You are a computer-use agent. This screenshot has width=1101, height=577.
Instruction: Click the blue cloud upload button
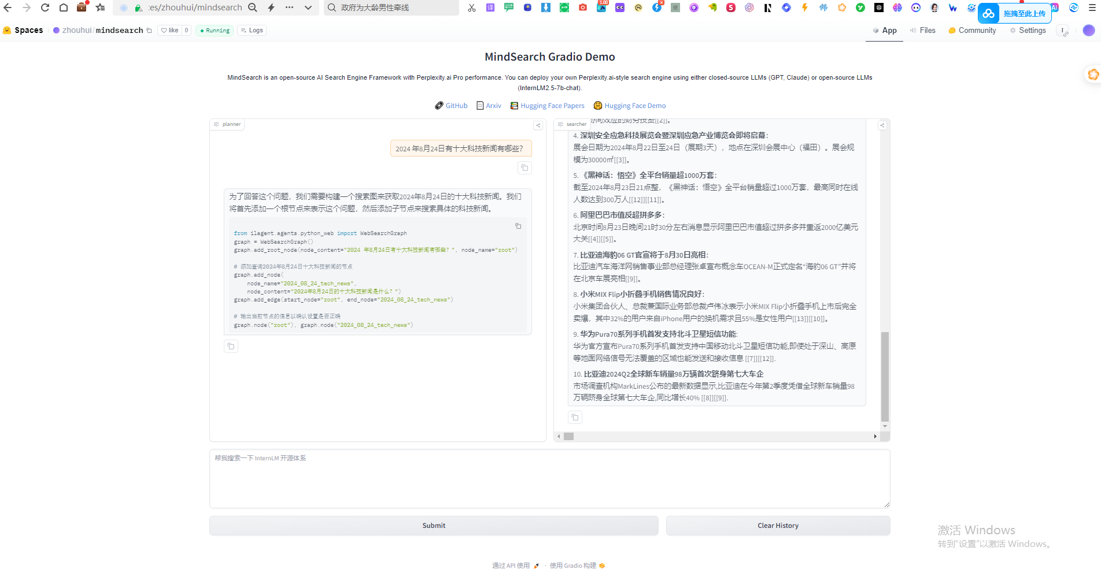pyautogui.click(x=1015, y=13)
